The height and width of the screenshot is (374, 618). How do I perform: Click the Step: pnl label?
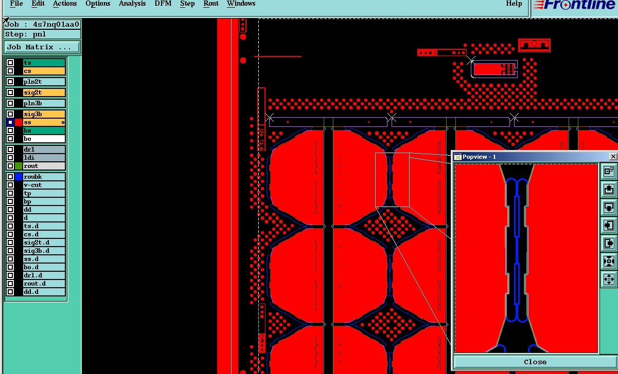(42, 34)
